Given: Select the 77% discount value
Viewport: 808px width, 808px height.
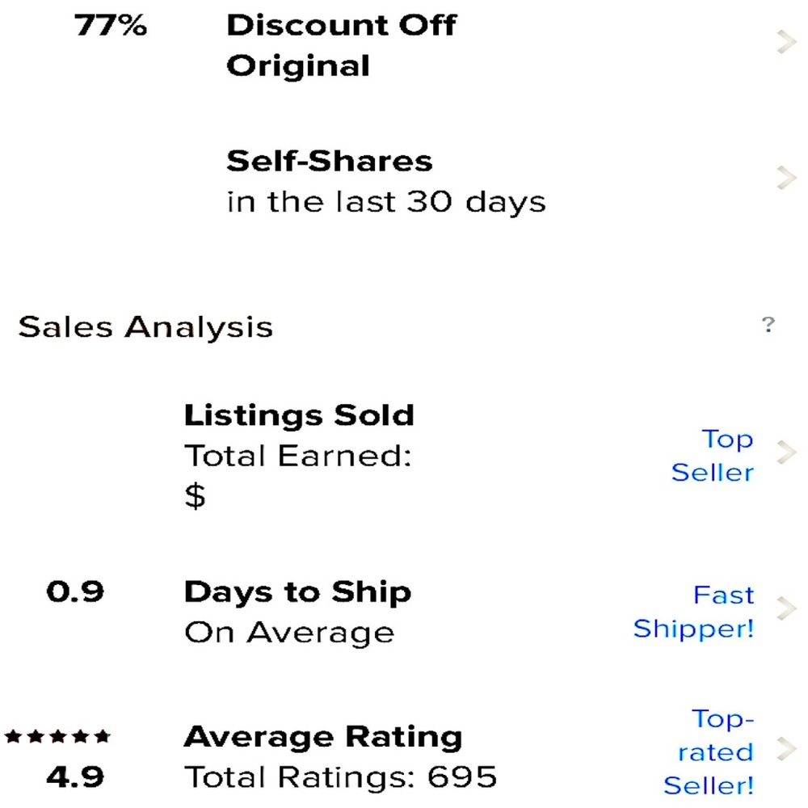Looking at the screenshot, I should [x=111, y=25].
